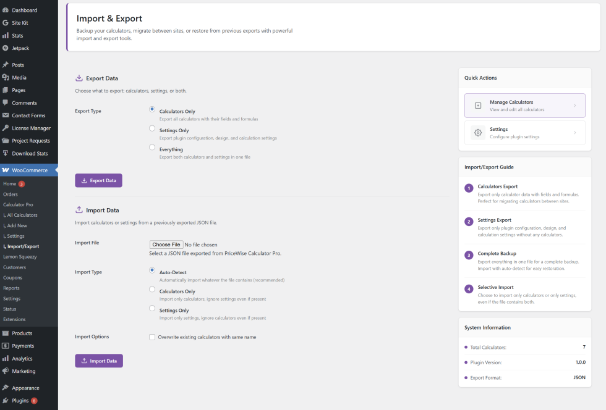
Task: Choose Everything as export type
Action: [x=152, y=147]
